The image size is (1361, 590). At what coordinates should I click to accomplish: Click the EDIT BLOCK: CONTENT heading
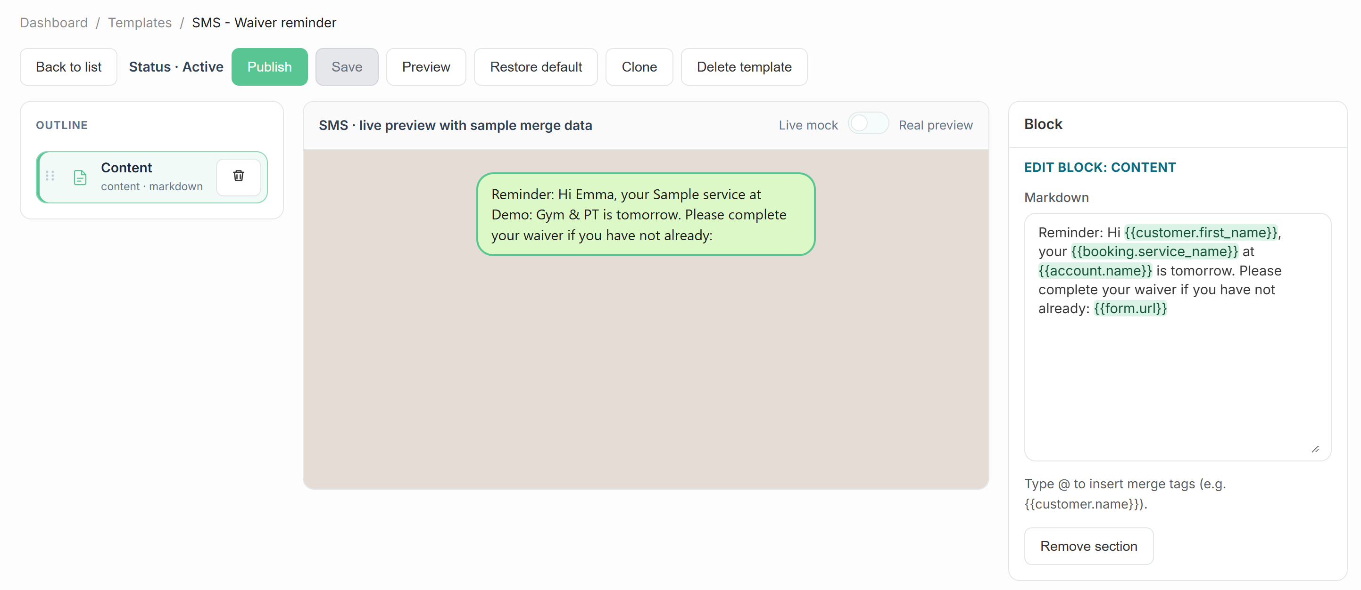pyautogui.click(x=1099, y=167)
